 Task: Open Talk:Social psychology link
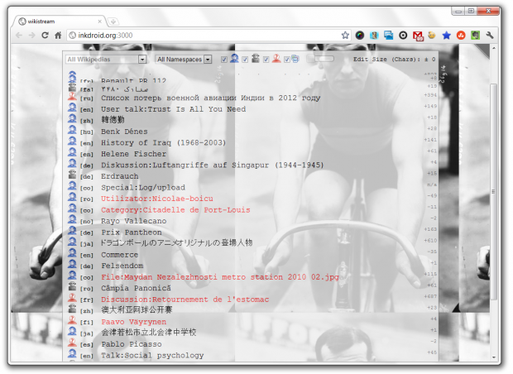tap(152, 355)
